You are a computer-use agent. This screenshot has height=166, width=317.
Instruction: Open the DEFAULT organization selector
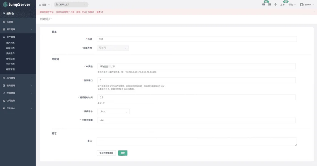[71, 4]
